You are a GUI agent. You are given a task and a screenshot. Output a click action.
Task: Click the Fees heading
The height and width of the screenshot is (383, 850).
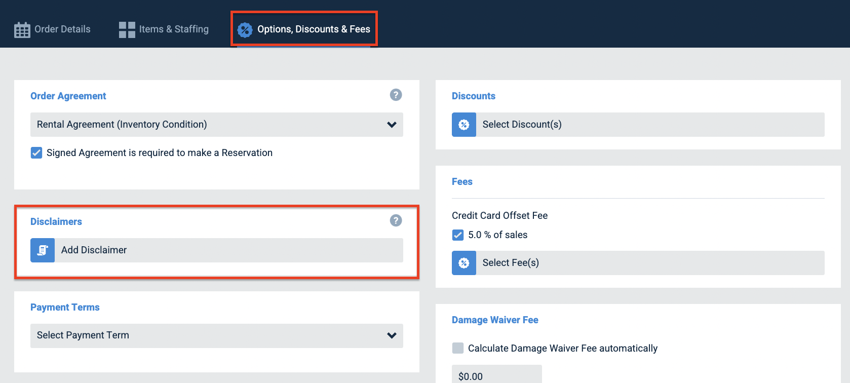tap(462, 181)
